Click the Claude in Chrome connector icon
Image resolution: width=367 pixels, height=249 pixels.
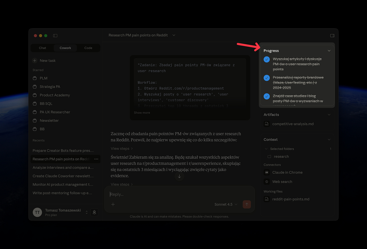(266, 172)
